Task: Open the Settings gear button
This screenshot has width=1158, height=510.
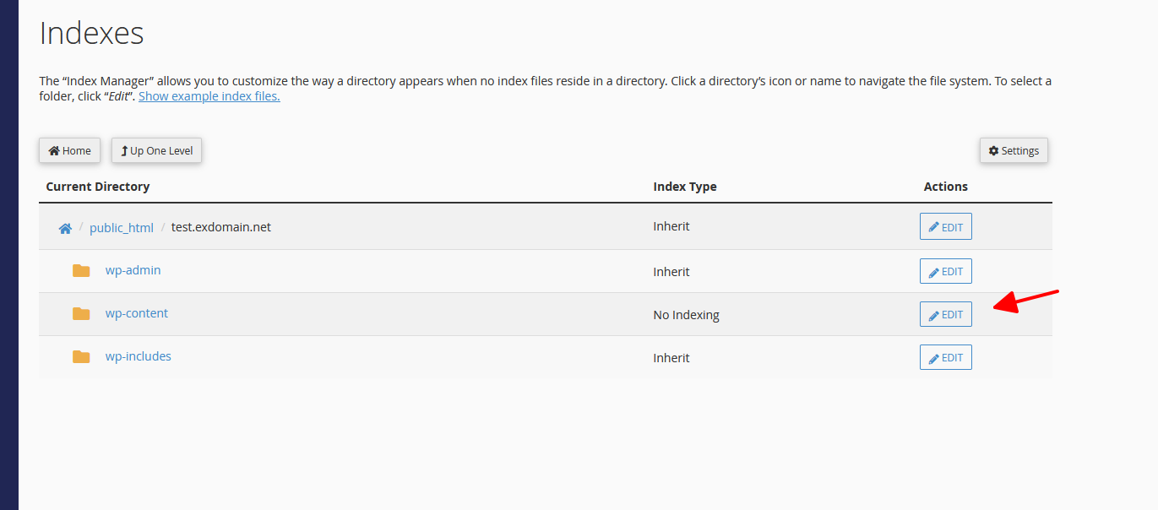Action: (1014, 151)
